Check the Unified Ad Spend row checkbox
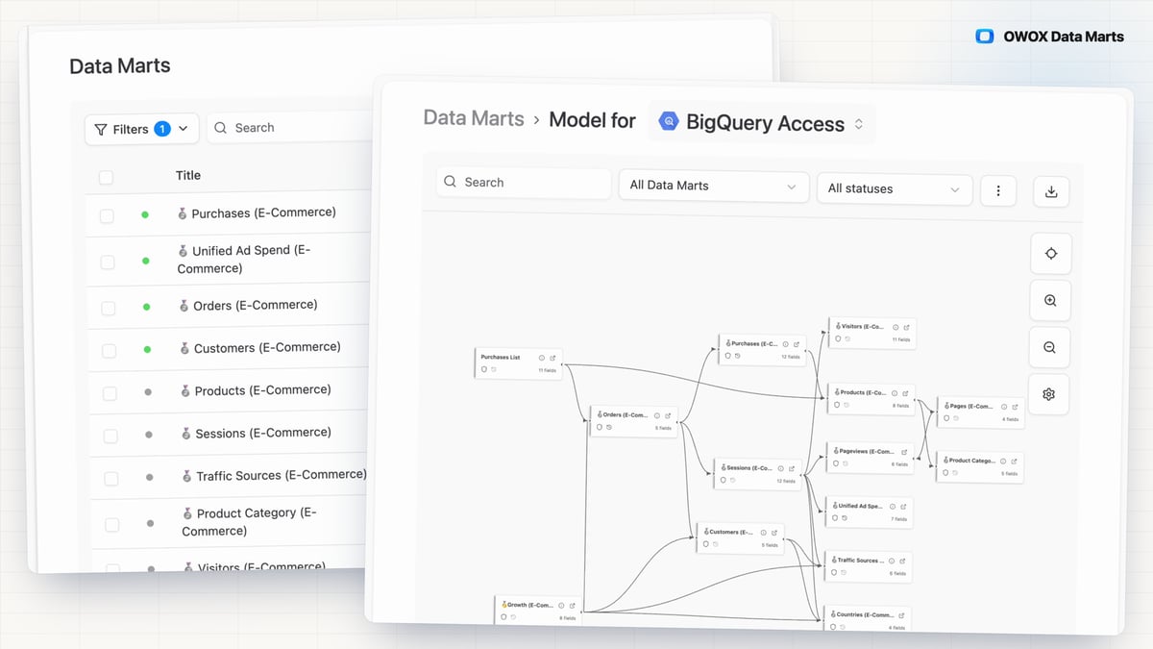The width and height of the screenshot is (1153, 649). coord(108,262)
